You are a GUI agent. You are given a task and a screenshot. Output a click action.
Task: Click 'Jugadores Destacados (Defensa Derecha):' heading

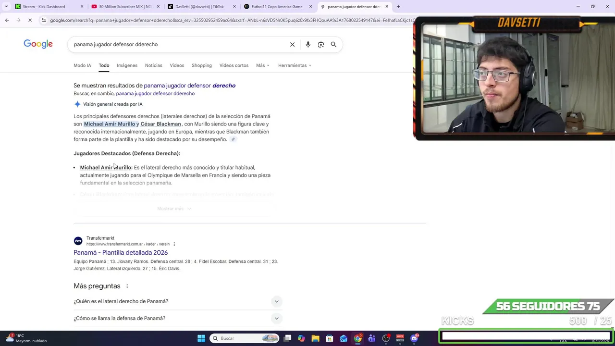coord(127,153)
